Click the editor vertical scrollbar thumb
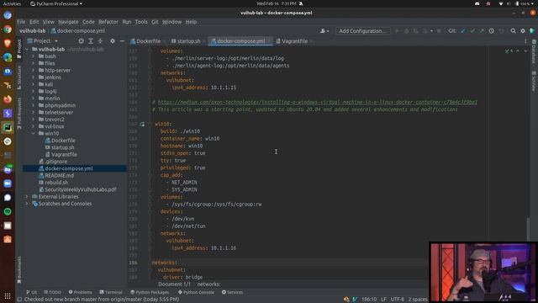538x303 pixels. pos(528,229)
